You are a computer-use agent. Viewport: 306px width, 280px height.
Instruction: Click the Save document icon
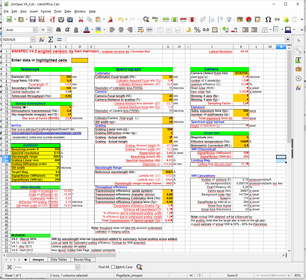coord(33,19)
